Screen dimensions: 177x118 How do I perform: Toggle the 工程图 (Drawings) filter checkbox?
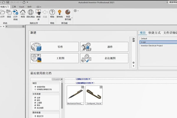click(35, 103)
